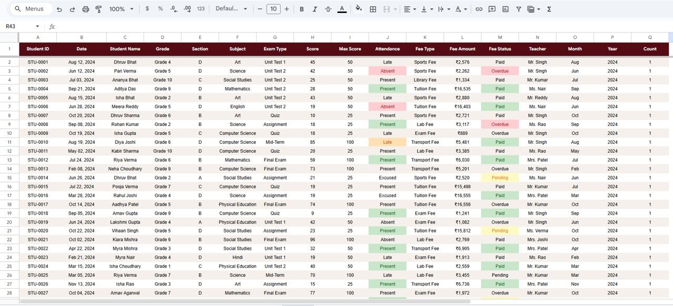Activate the paint format tool
Viewport: 673px width, 306px height.
[x=98, y=9]
